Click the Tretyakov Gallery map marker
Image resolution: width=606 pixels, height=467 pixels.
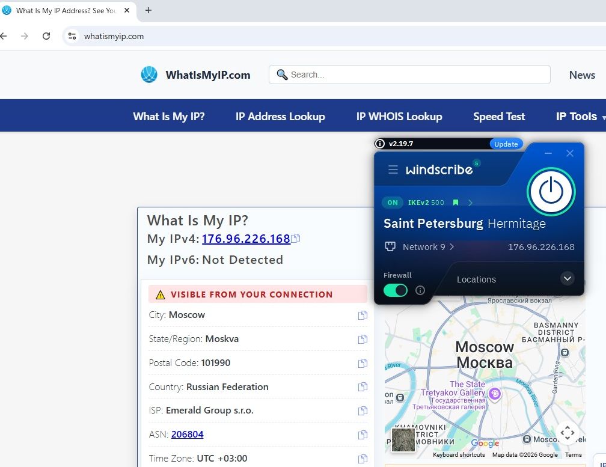coord(495,394)
